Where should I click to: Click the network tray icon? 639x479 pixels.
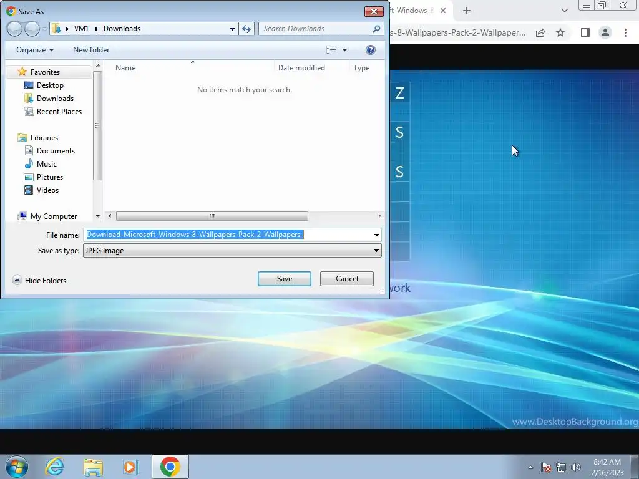point(561,467)
